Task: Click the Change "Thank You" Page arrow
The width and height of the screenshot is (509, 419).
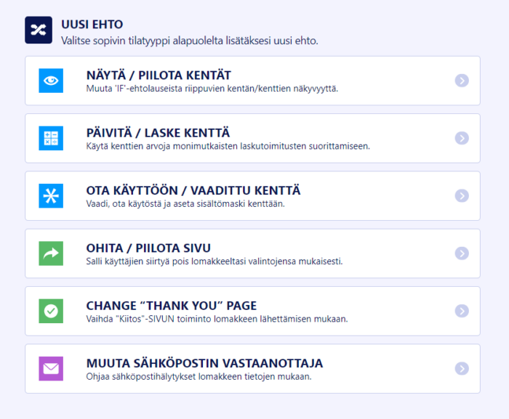Action: (462, 311)
